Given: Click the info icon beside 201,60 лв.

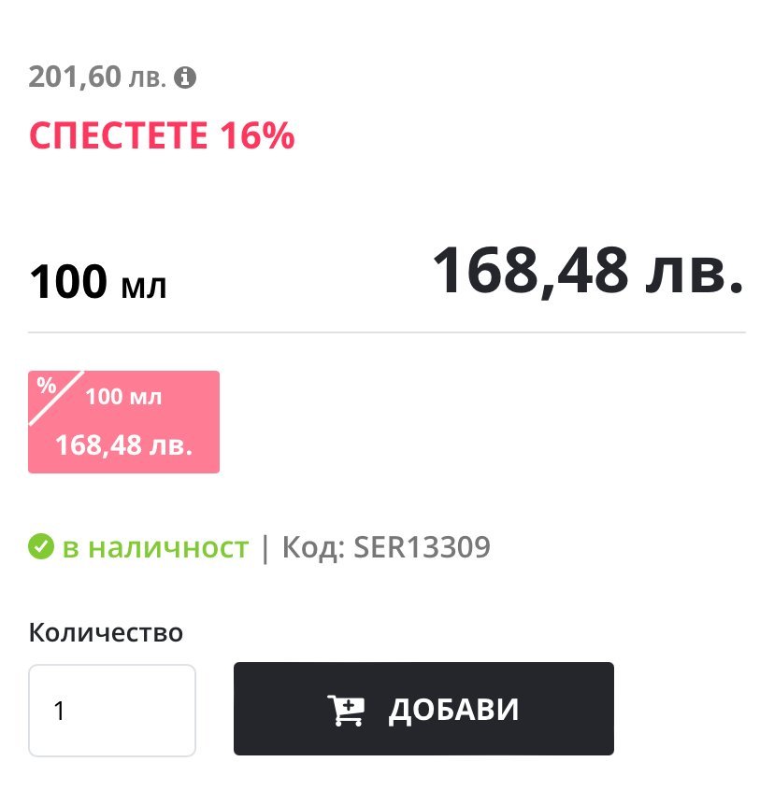Looking at the screenshot, I should point(186,78).
